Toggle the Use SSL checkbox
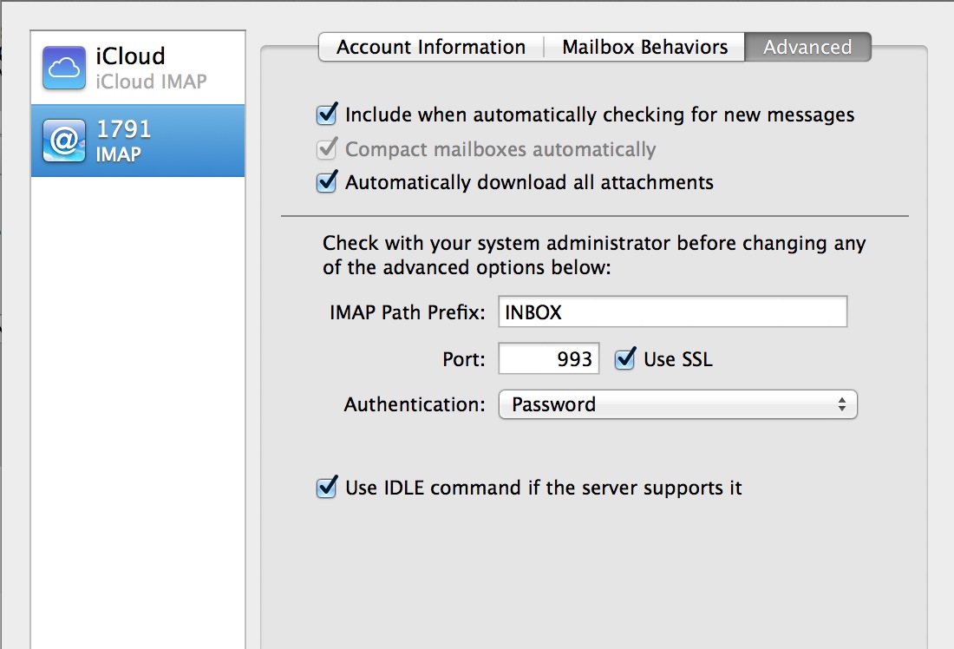 point(624,359)
